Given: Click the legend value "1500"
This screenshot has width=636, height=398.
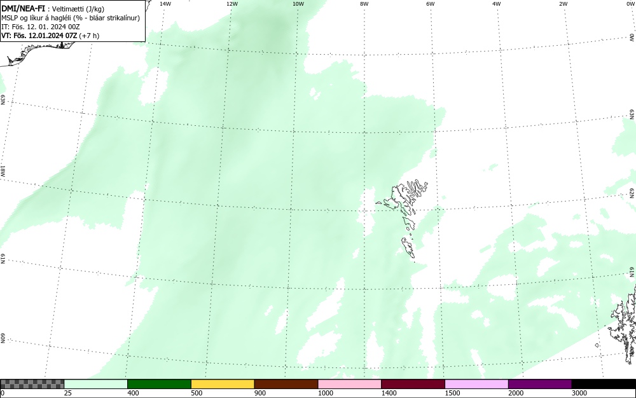Looking at the screenshot, I should pyautogui.click(x=452, y=393).
